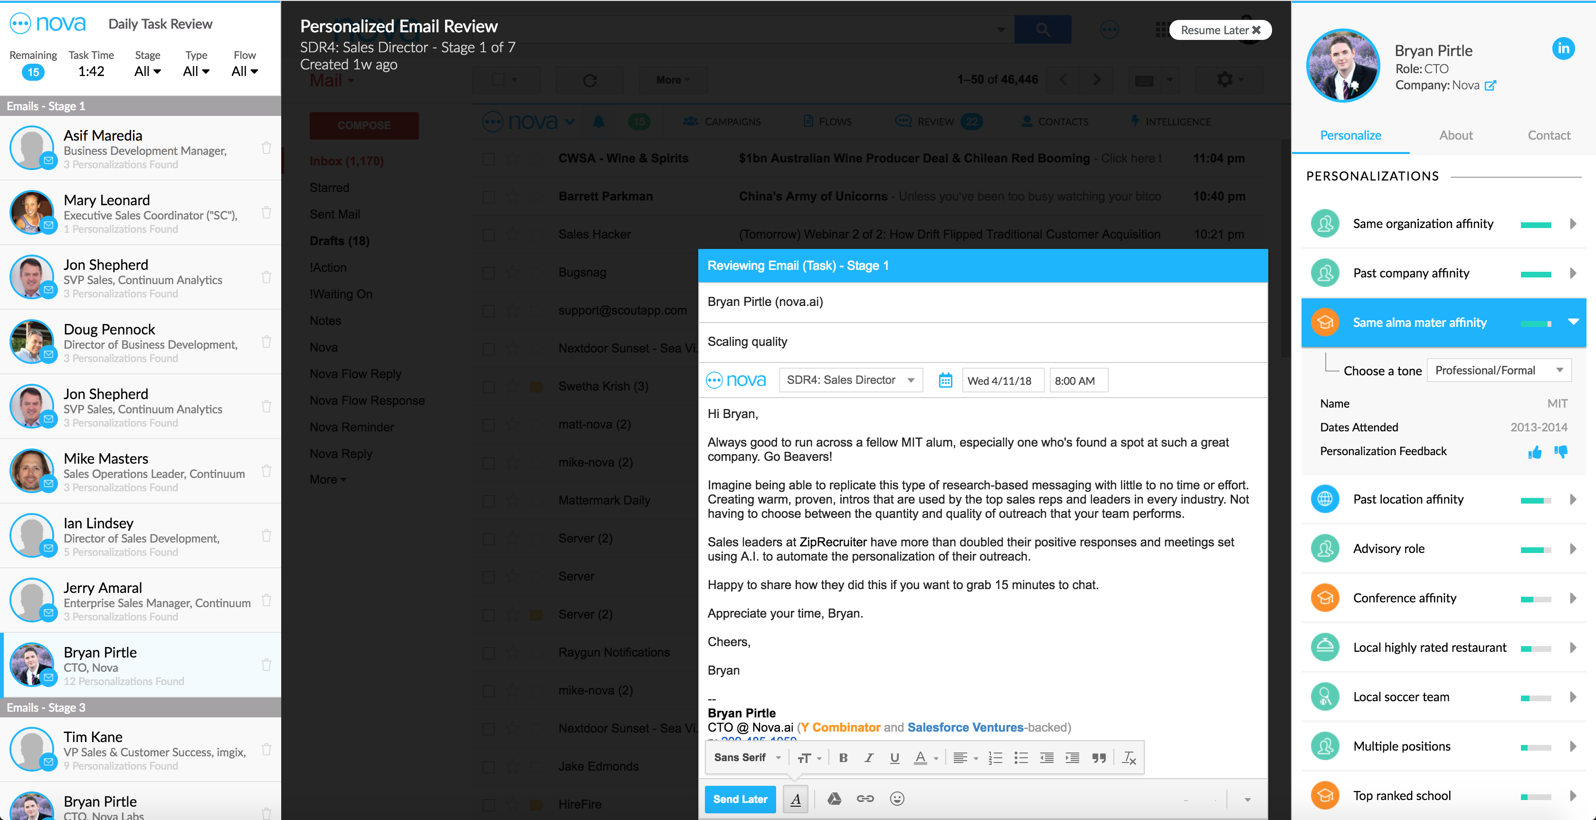The height and width of the screenshot is (820, 1596).
Task: Toggle underline text formatting
Action: pyautogui.click(x=894, y=758)
